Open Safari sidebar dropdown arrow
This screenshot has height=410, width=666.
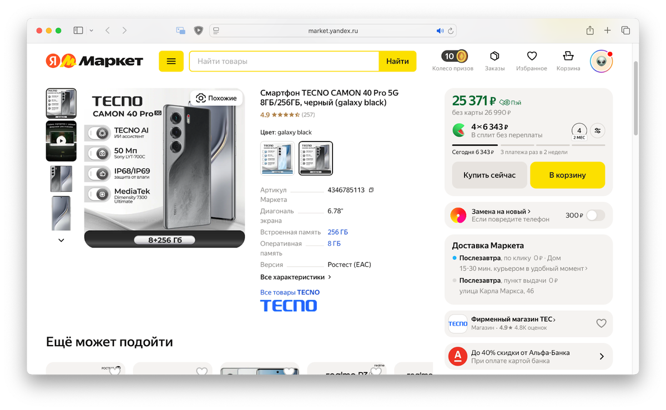coord(92,31)
